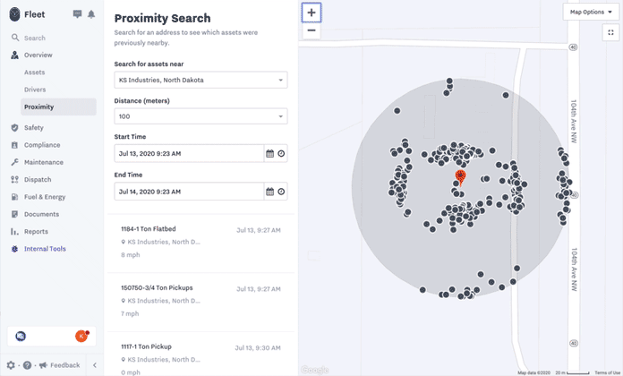Open Maintenance in sidebar
The height and width of the screenshot is (376, 623).
[43, 162]
